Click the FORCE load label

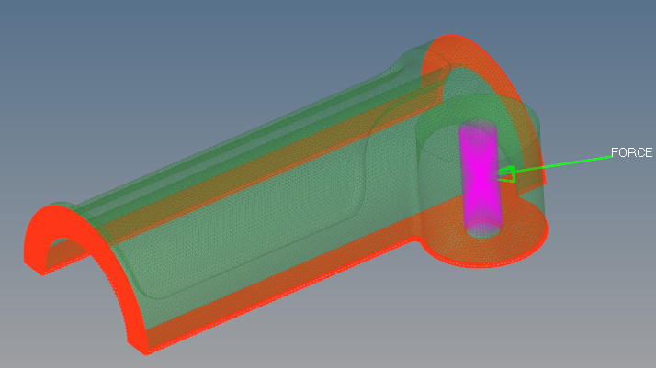point(631,153)
